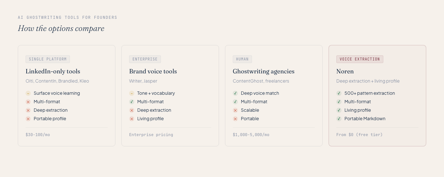
Task: Select the SINGLE PLATFORM tag
Action: [x=48, y=59]
